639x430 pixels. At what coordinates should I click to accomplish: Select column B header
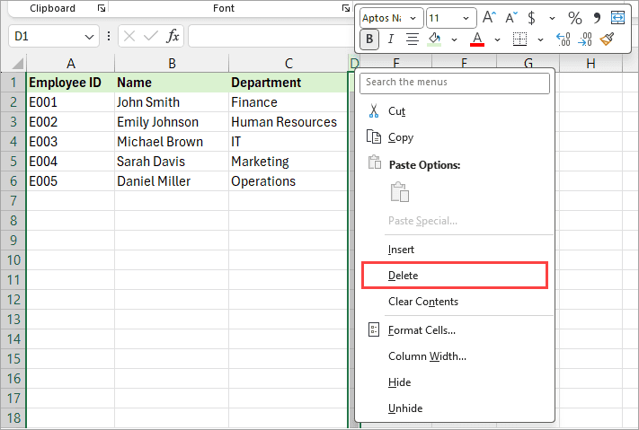point(172,63)
